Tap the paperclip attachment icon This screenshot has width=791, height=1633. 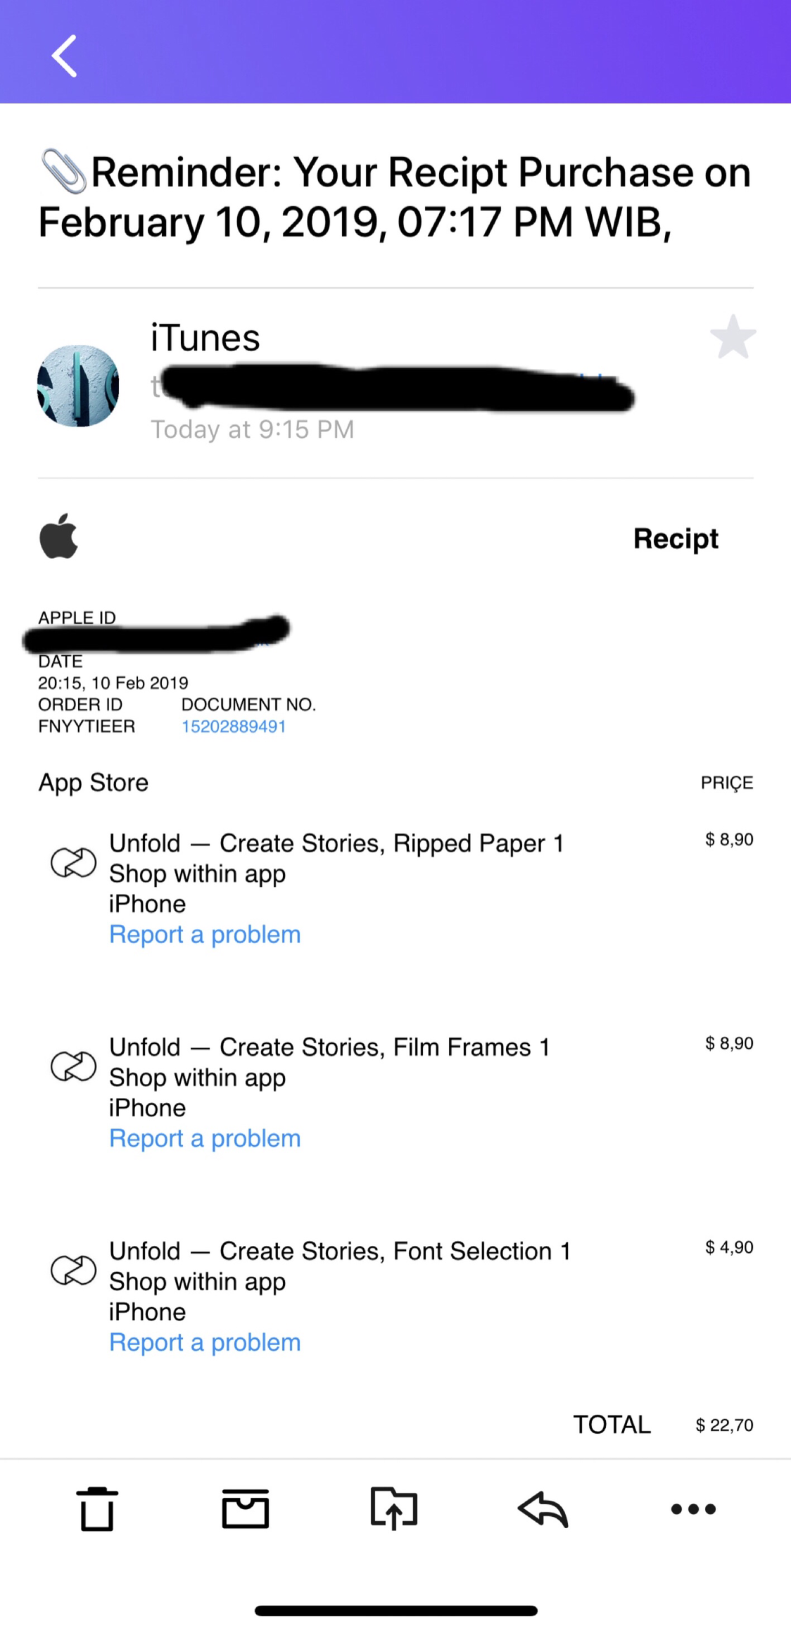[63, 171]
